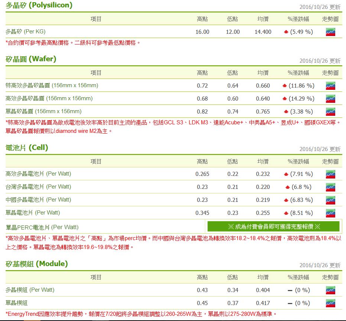
Task: Click the 2016/10/26 更新 date in Polysilicon section
Action: pos(320,7)
